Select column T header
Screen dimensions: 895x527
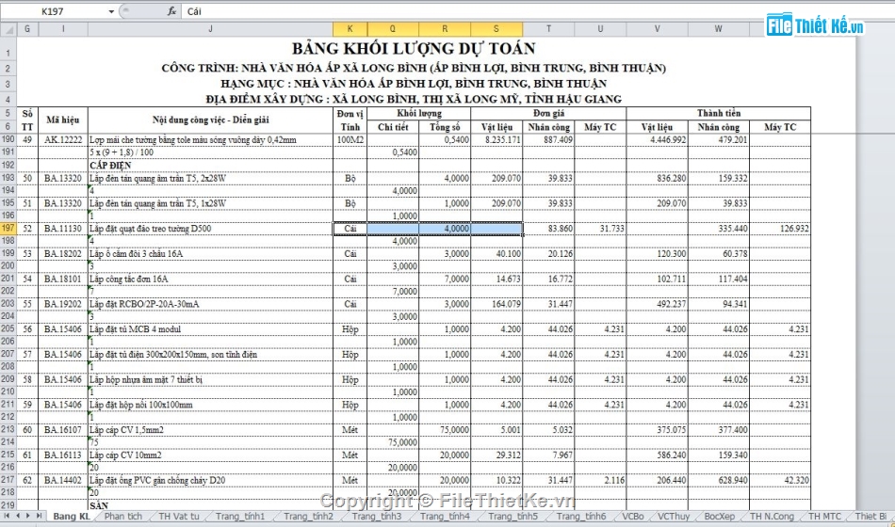coord(548,29)
